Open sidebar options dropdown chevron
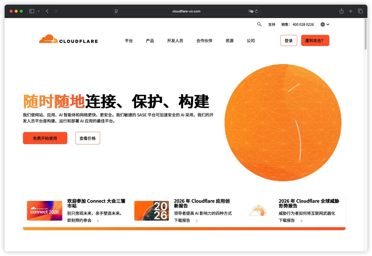Image resolution: width=372 pixels, height=256 pixels. click(39, 11)
